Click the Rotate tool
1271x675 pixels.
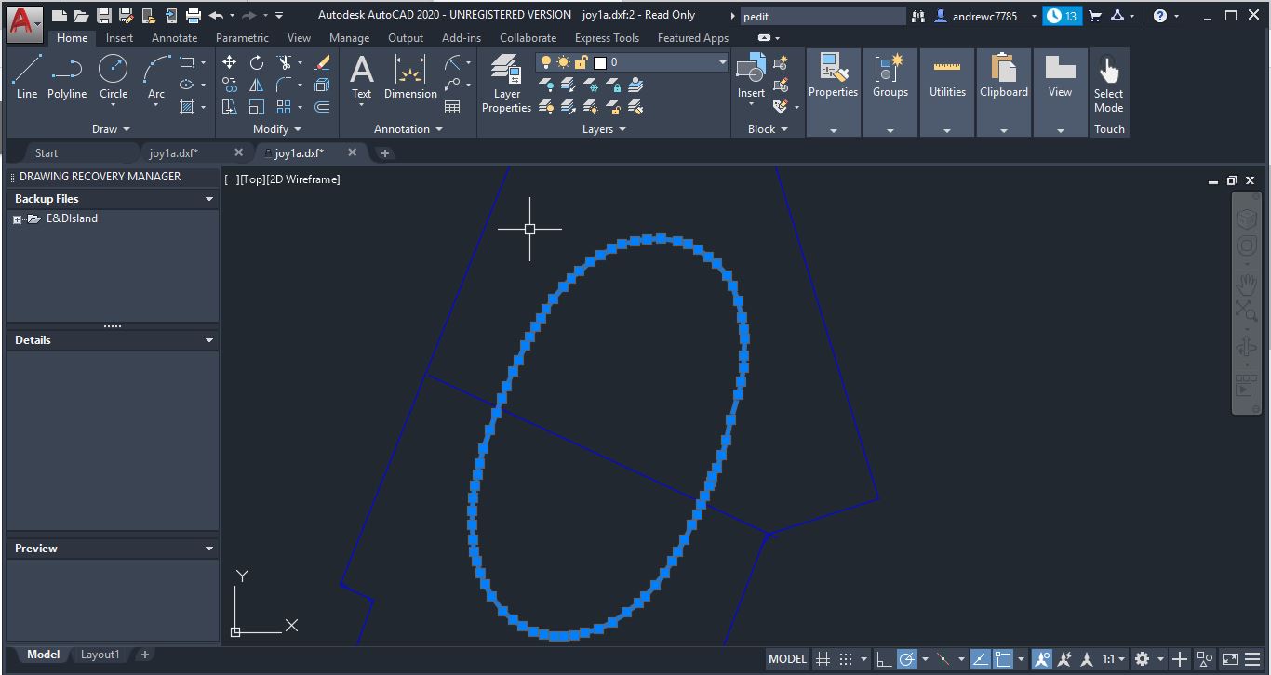(257, 62)
